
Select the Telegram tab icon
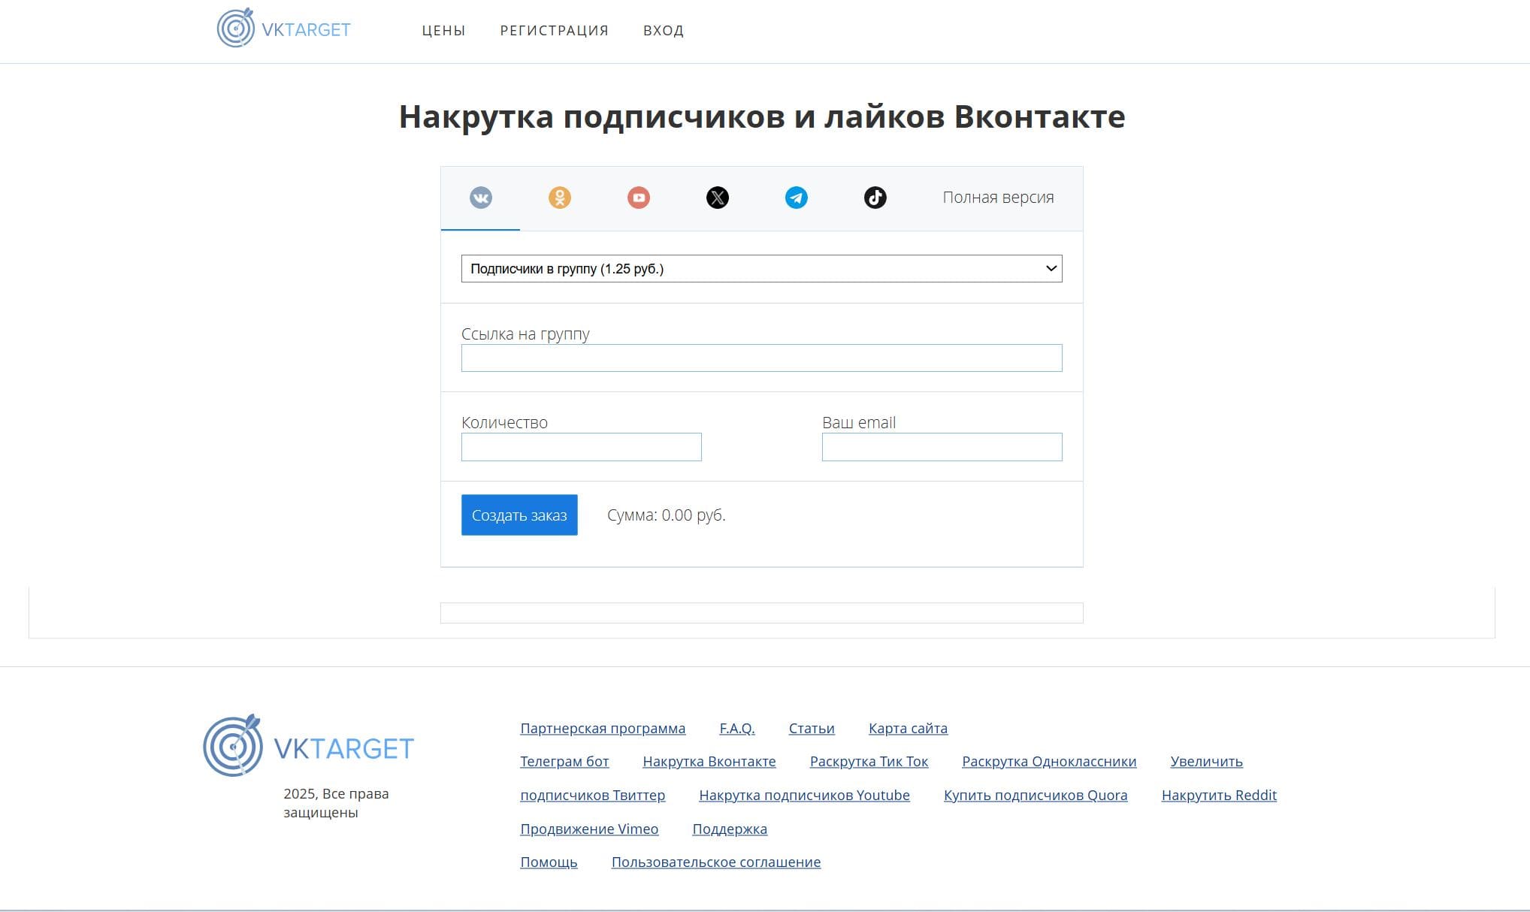click(x=797, y=198)
